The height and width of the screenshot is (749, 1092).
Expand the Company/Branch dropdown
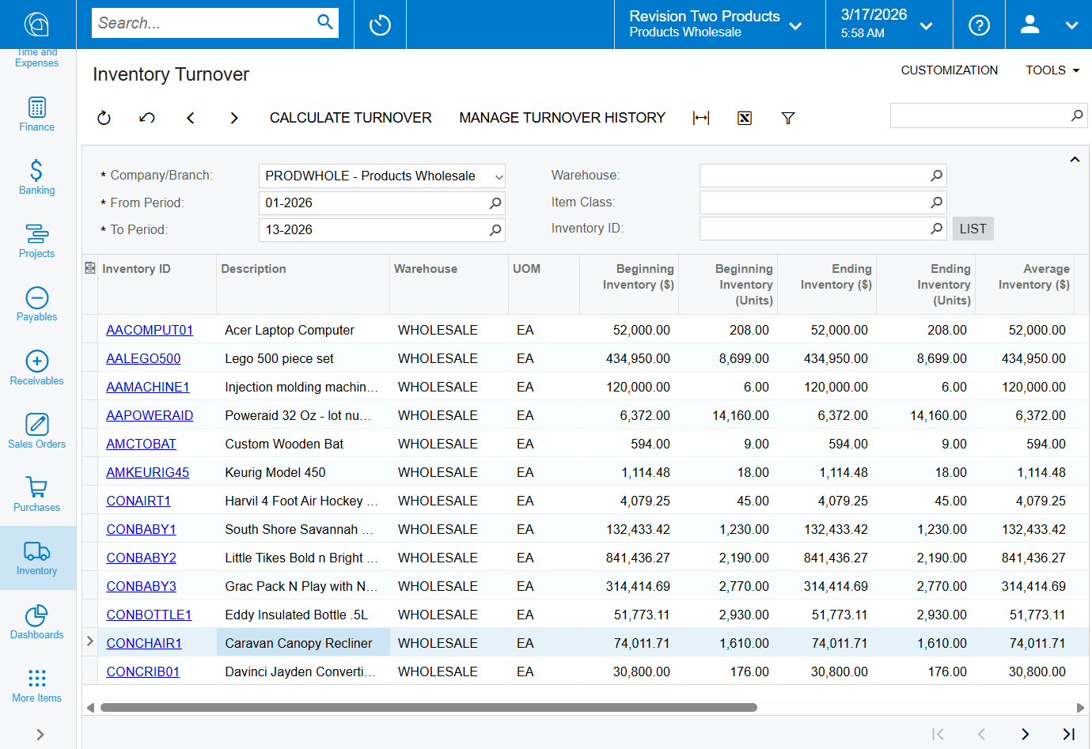499,176
